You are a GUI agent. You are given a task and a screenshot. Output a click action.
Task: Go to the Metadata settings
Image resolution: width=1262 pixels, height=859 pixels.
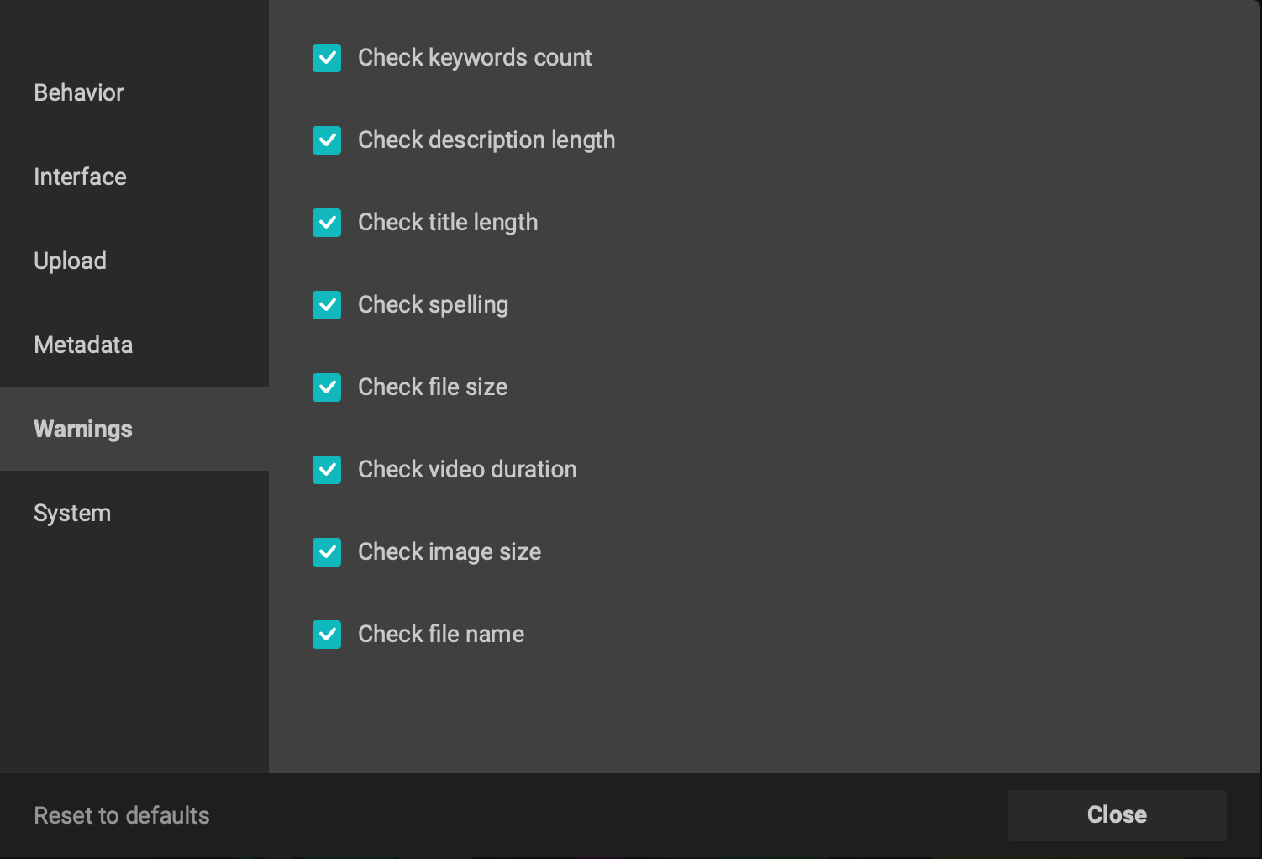click(82, 345)
